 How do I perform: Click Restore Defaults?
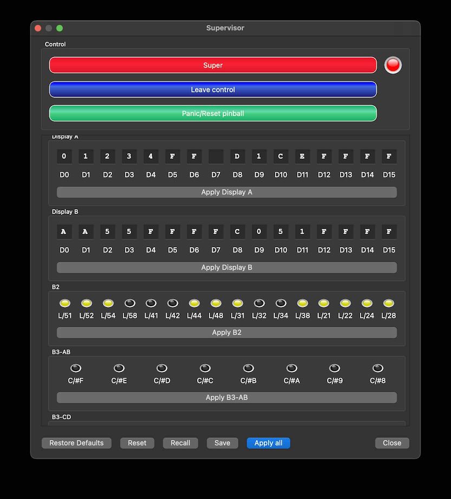pos(76,443)
